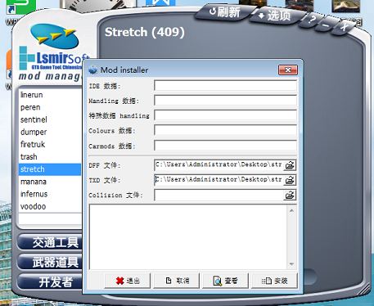Select infernus in the vehicle list
Viewport: 374px width, 306px height.
(50, 194)
